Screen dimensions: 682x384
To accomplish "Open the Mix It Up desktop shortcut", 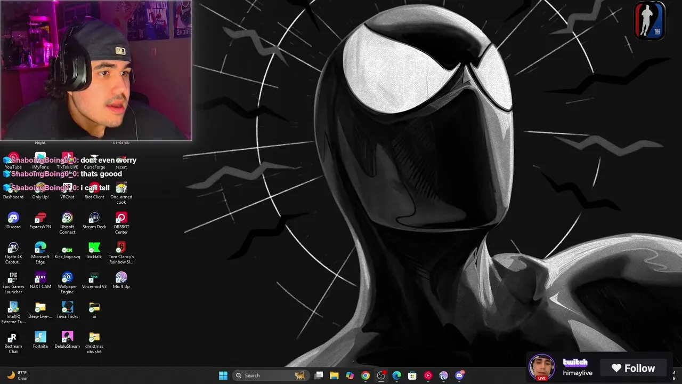I will tap(121, 281).
